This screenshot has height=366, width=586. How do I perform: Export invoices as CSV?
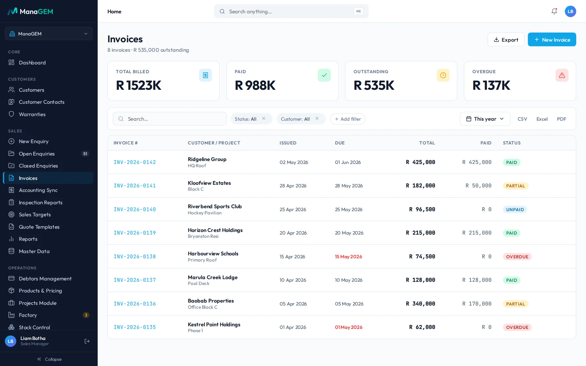522,119
